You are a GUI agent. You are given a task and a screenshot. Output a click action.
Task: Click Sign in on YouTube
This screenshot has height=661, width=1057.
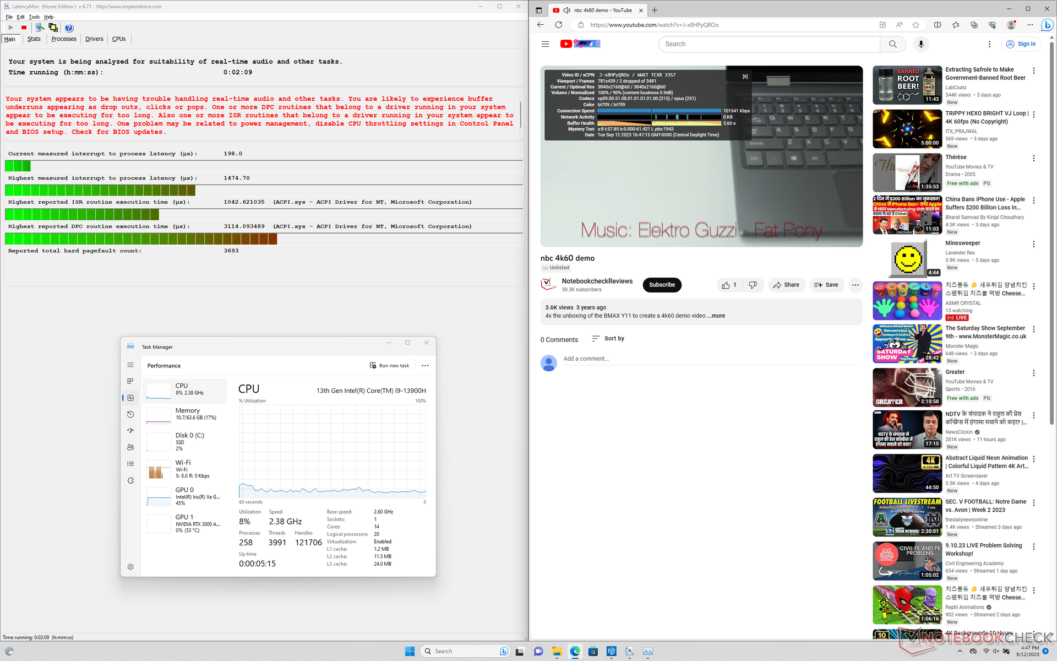pyautogui.click(x=1021, y=44)
